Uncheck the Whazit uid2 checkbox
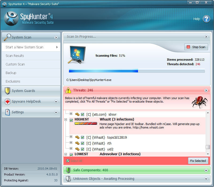The image size is (214, 187). [82, 149]
